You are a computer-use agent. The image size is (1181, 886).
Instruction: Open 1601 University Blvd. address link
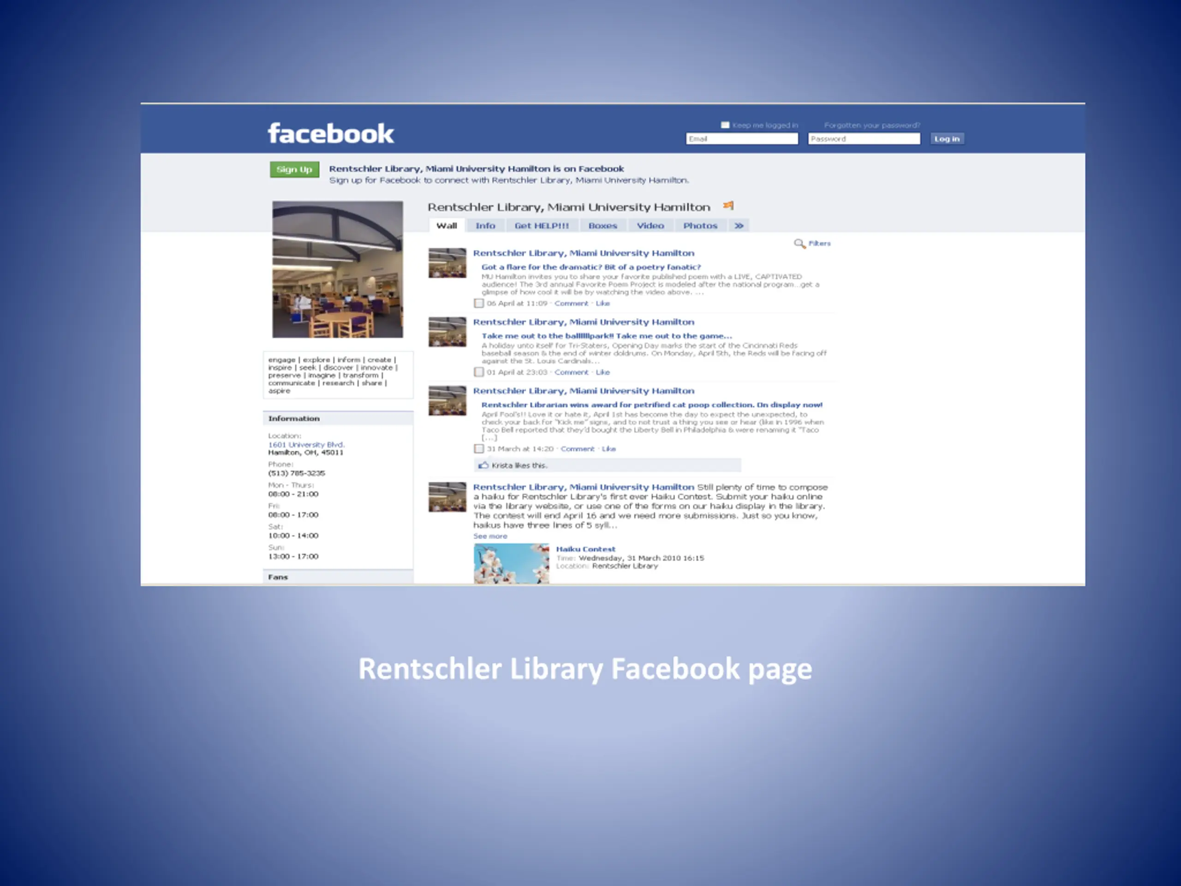pos(306,444)
